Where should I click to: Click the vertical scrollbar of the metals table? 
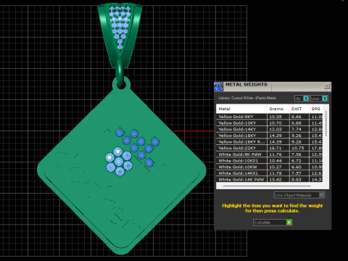tap(326, 124)
